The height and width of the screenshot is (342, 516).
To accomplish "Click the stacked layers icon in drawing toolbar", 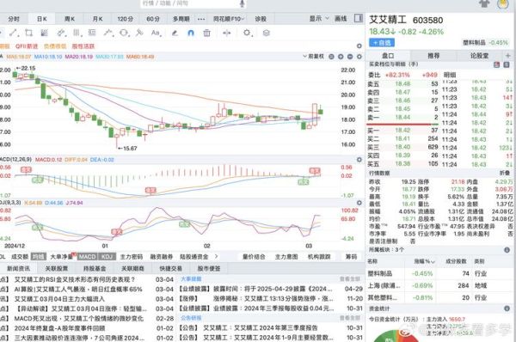I will coord(267,33).
